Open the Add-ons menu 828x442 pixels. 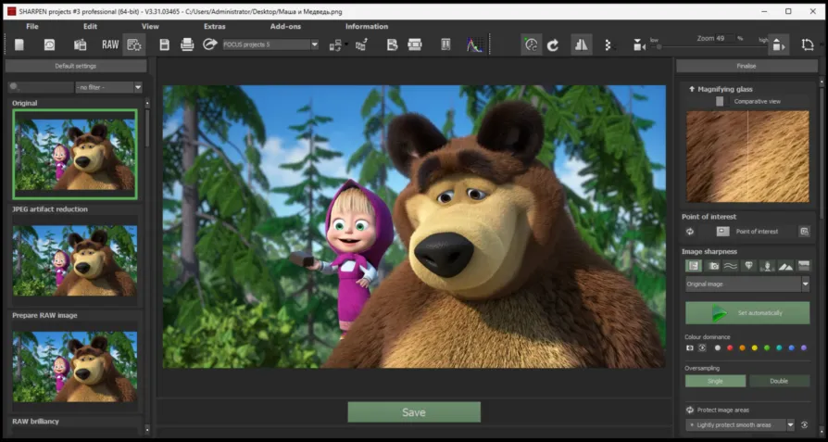(x=285, y=26)
